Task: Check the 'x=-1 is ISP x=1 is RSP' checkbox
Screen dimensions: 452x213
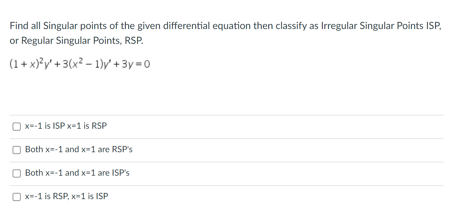Action: [16, 126]
